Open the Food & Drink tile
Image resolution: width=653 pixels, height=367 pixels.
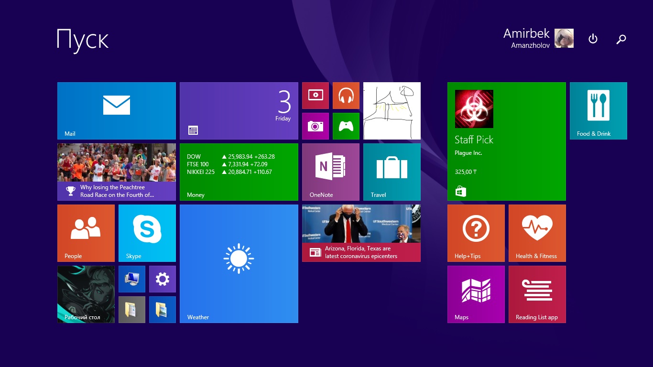pyautogui.click(x=599, y=111)
